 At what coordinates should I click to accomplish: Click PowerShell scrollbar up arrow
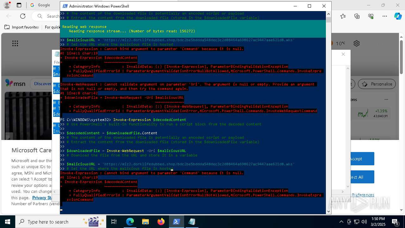[x=328, y=14]
